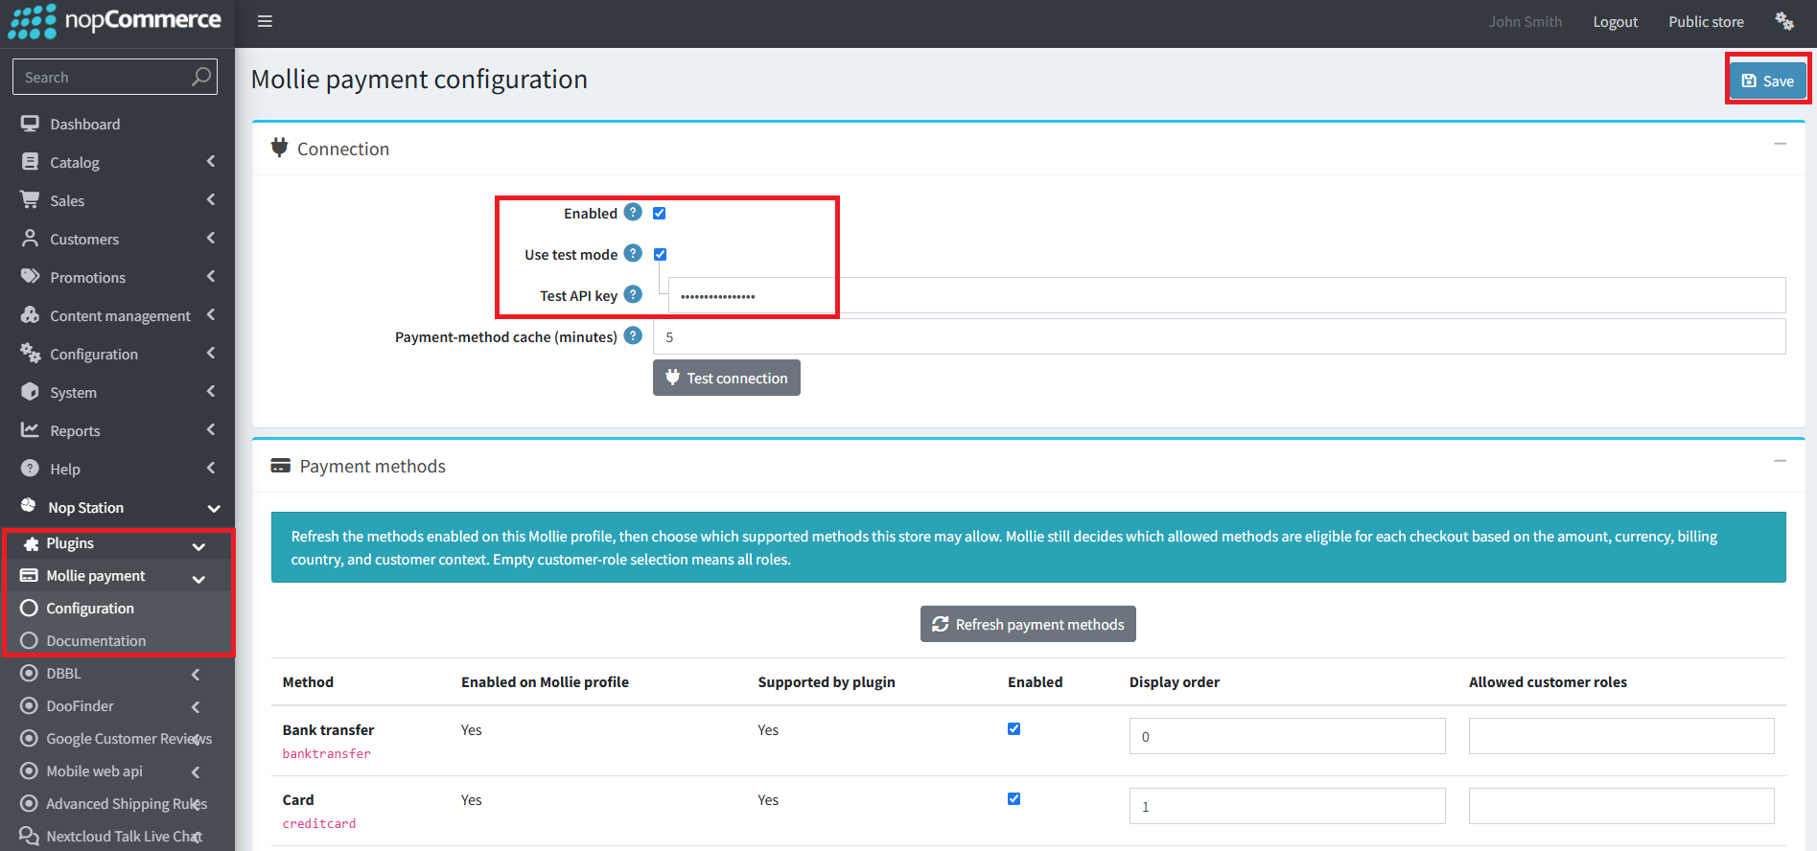Viewport: 1817px width, 851px height.
Task: Collapse the Plugins submenu chevron
Action: point(198,546)
